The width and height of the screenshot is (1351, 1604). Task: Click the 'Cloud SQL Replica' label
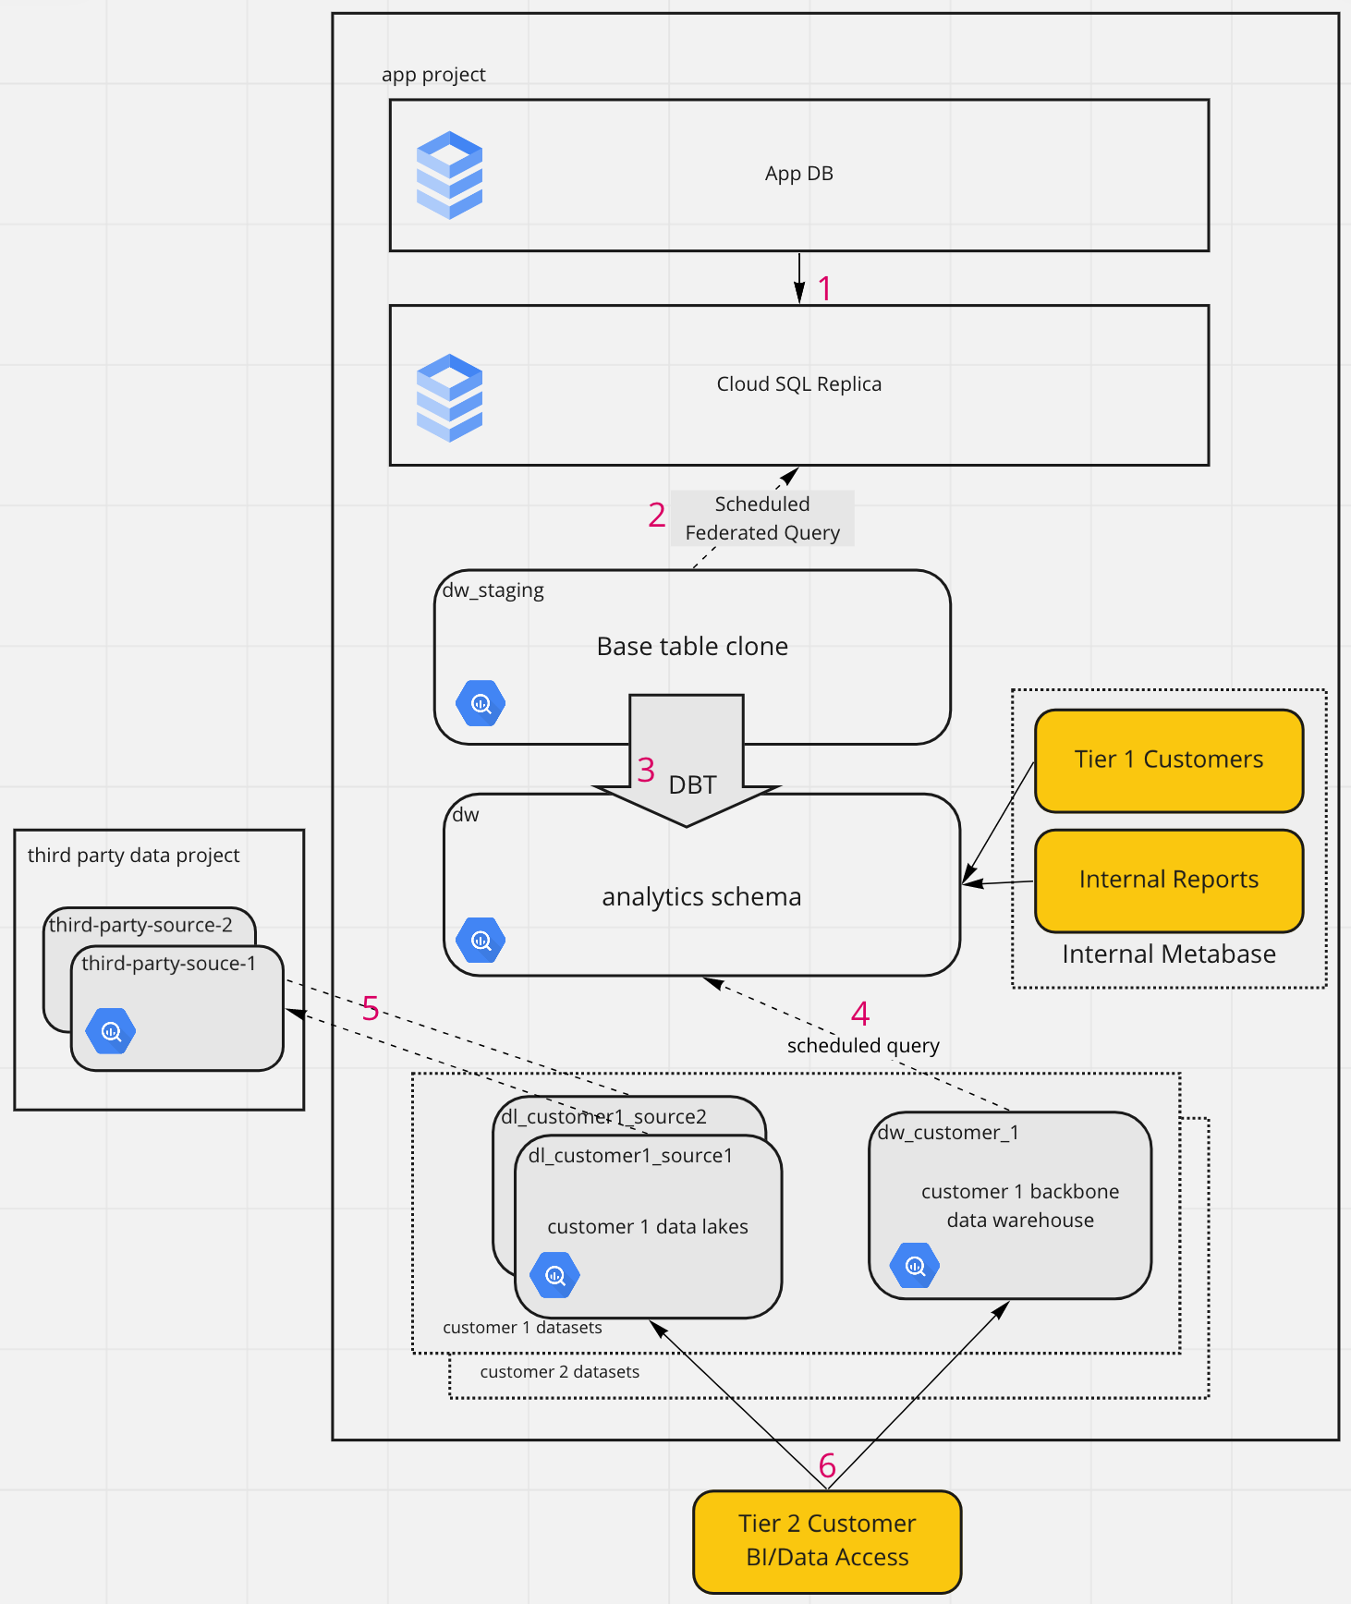tap(799, 384)
